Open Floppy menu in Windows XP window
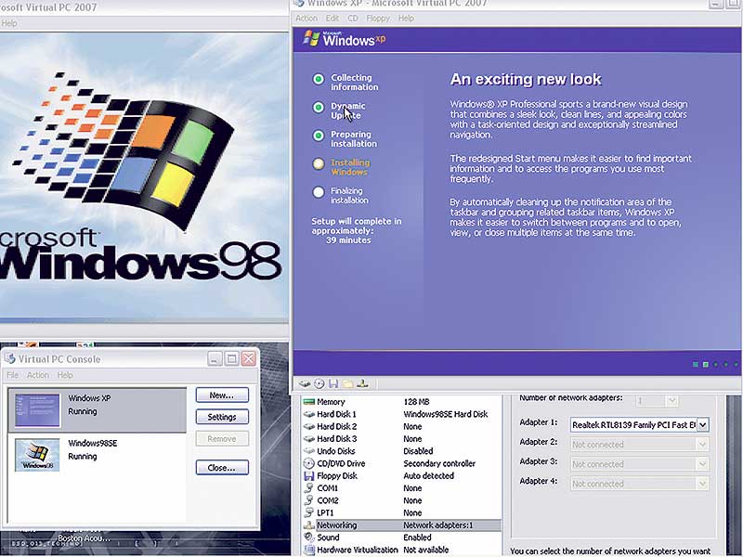 (x=378, y=18)
